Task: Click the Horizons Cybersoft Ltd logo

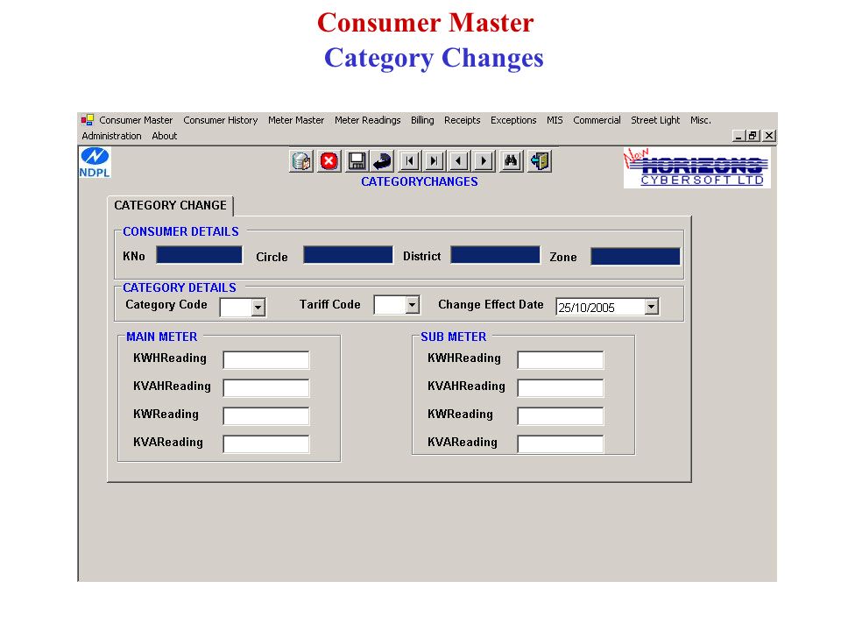Action: click(x=696, y=167)
